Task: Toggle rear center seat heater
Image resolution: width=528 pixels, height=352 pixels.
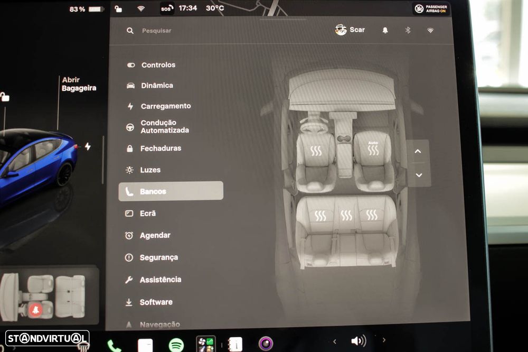Action: (346, 215)
